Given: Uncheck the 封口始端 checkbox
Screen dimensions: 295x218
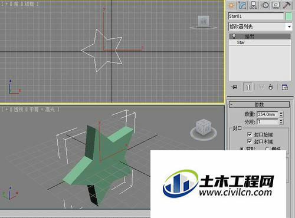Looking at the screenshot, I should [x=250, y=134].
